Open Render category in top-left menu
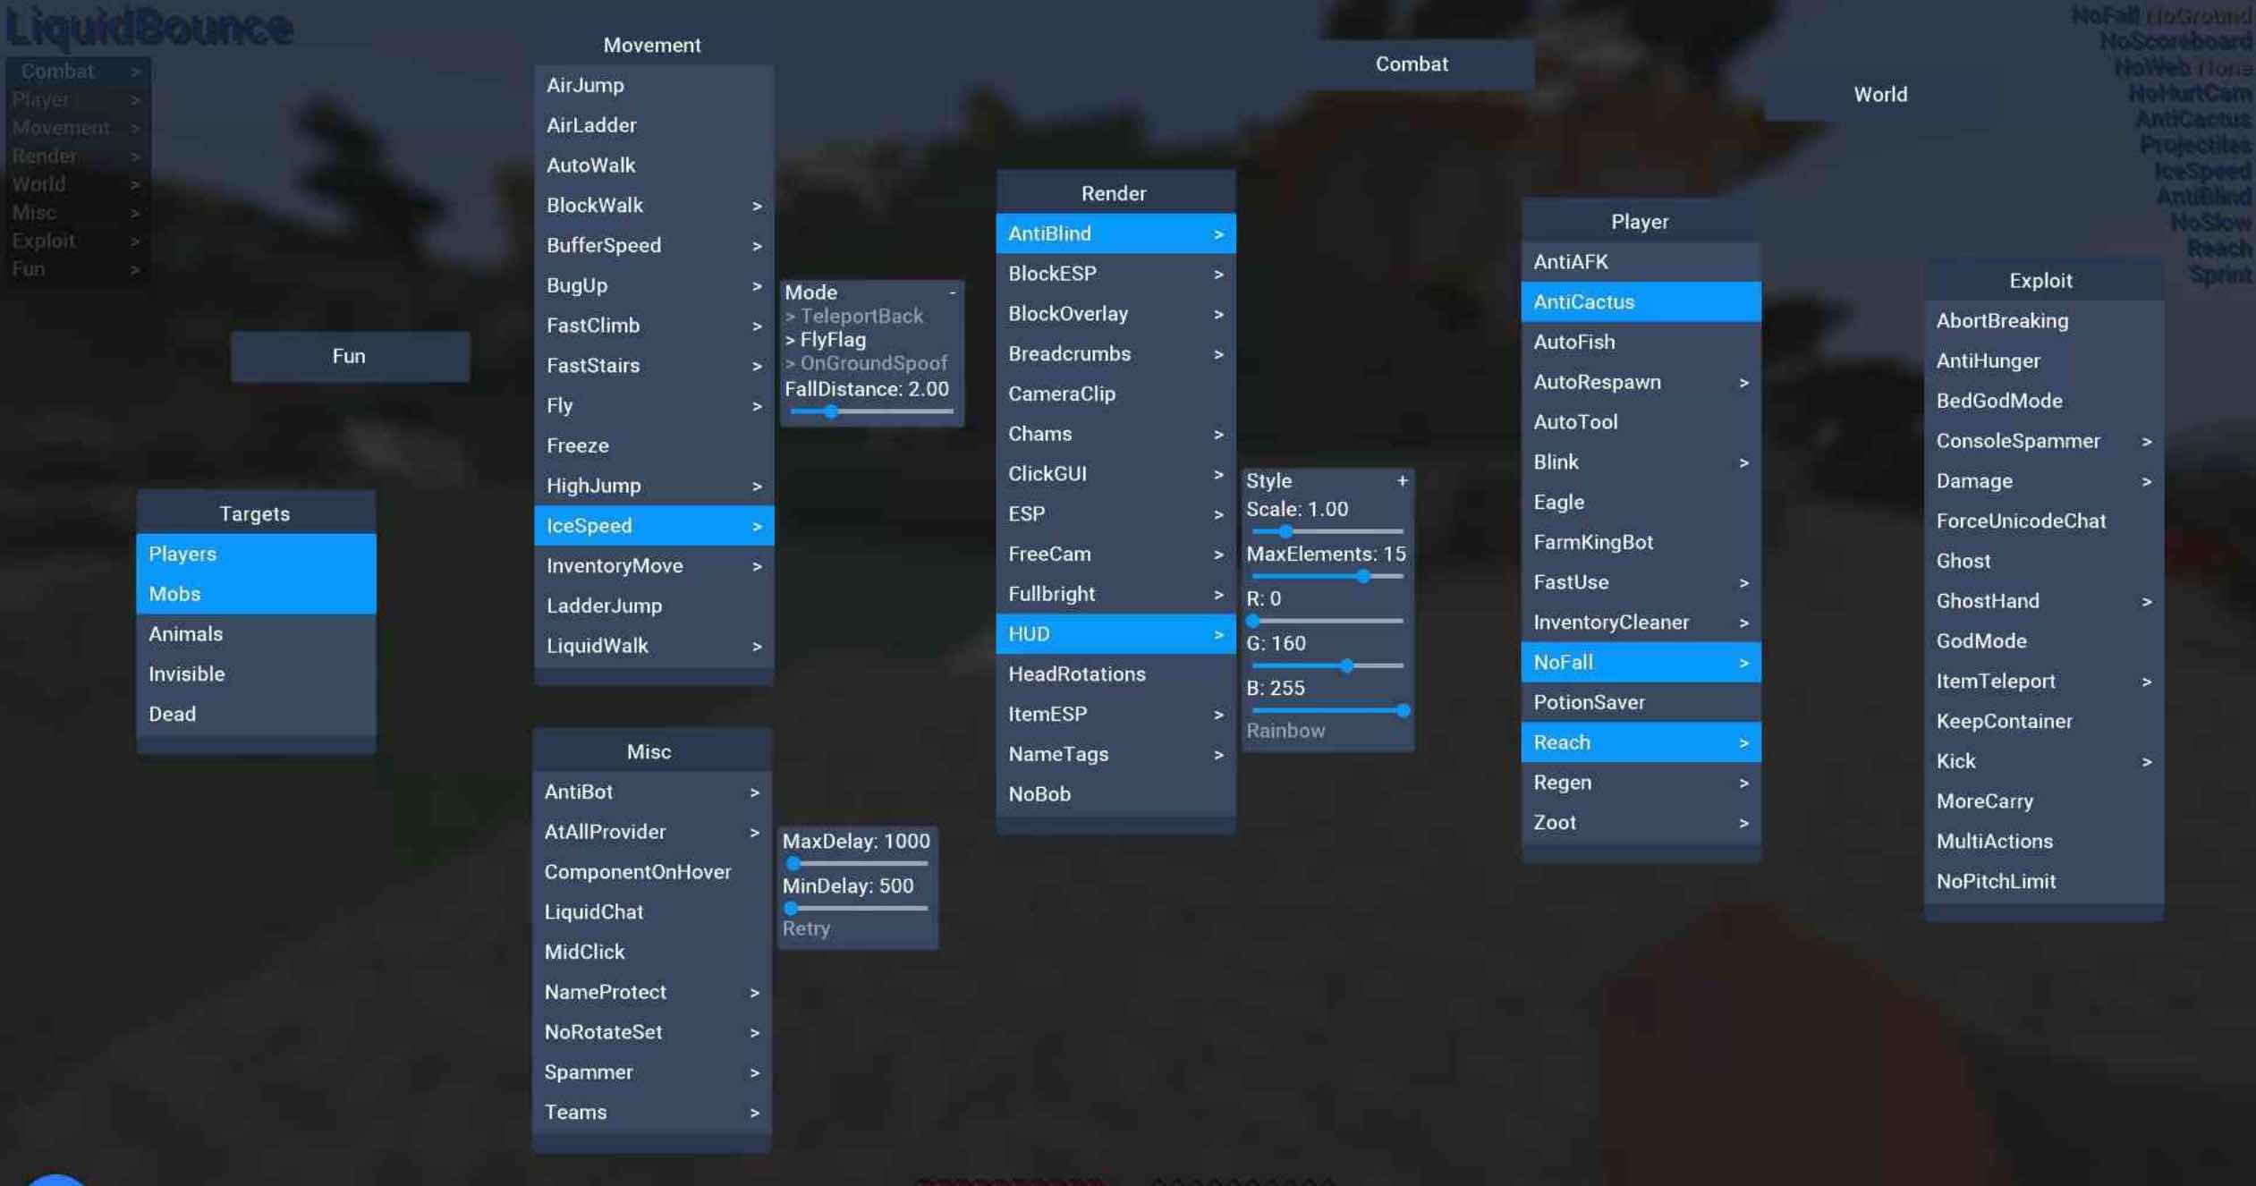The width and height of the screenshot is (2256, 1186). 75,157
